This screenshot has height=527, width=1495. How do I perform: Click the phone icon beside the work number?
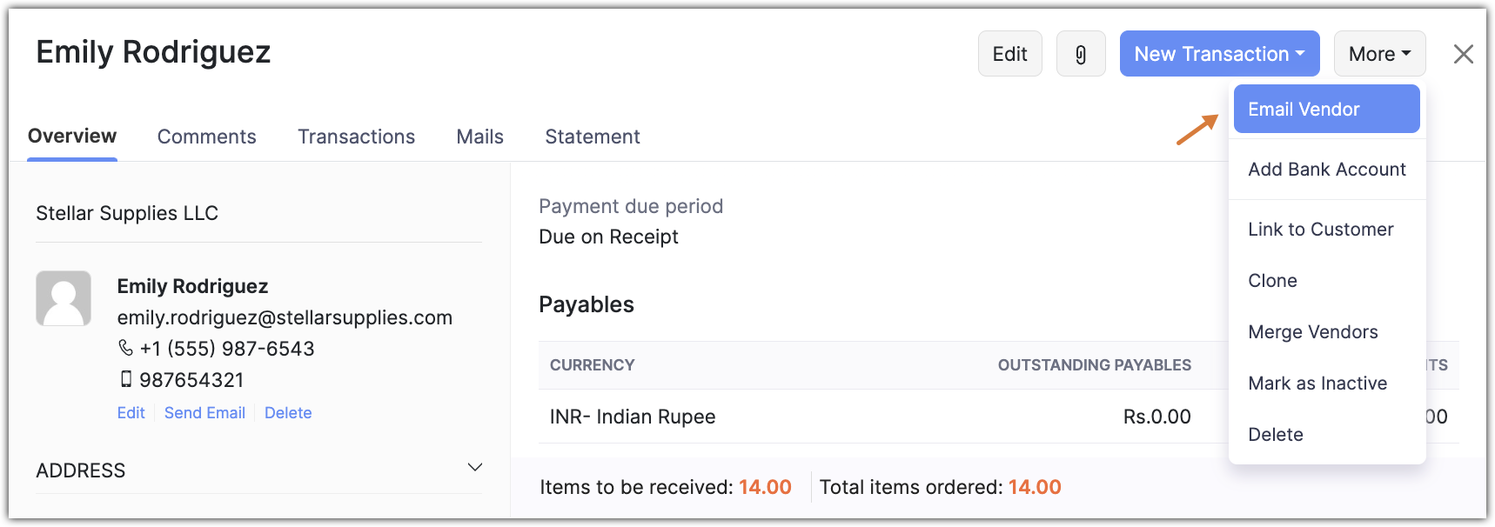pyautogui.click(x=125, y=348)
